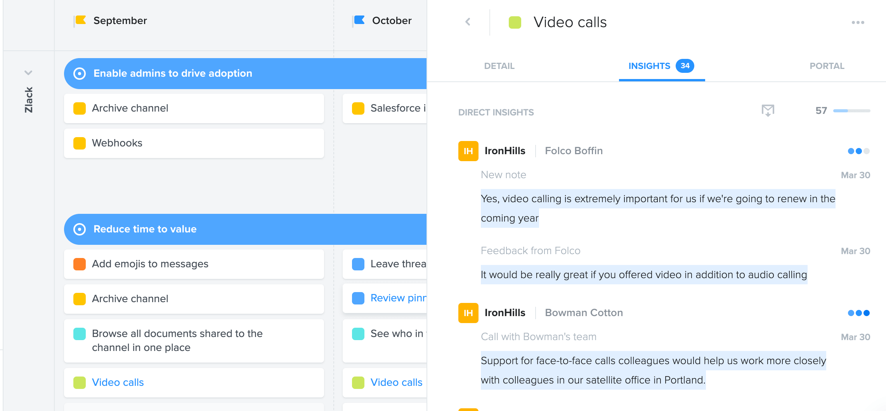
Task: Click importance dots for Folco Boffin insight
Action: pyautogui.click(x=858, y=151)
